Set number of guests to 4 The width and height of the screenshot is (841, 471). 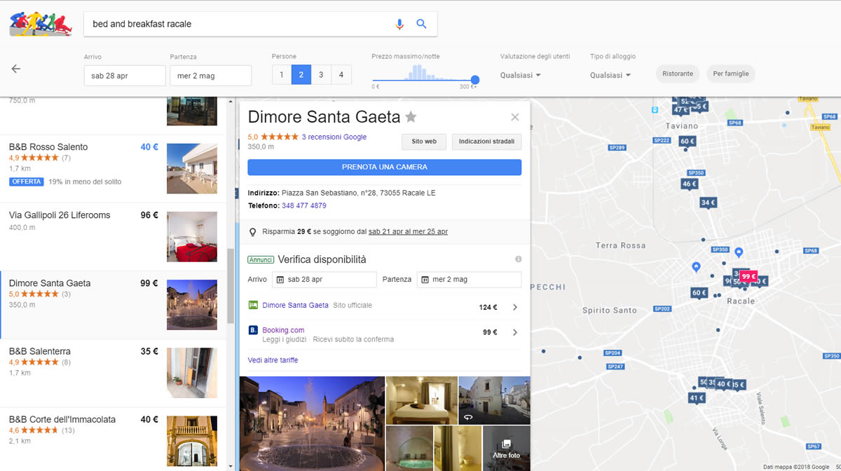pyautogui.click(x=341, y=75)
